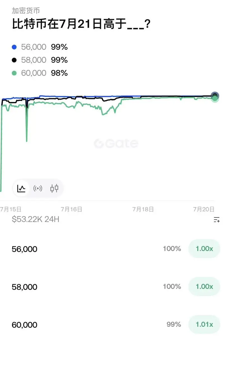Screen dimensions: 232x366
Task: Select the 60,000 outcome row
Action: tap(116, 325)
